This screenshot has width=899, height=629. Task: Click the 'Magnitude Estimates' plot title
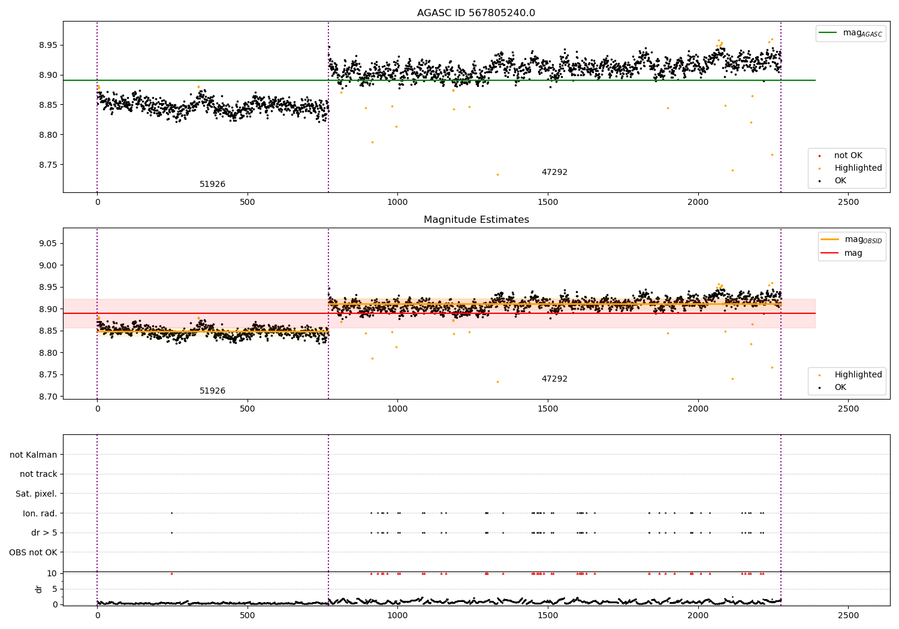coord(476,220)
